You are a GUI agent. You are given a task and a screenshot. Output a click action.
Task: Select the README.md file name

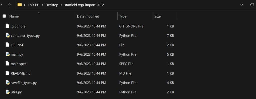pos(21,73)
